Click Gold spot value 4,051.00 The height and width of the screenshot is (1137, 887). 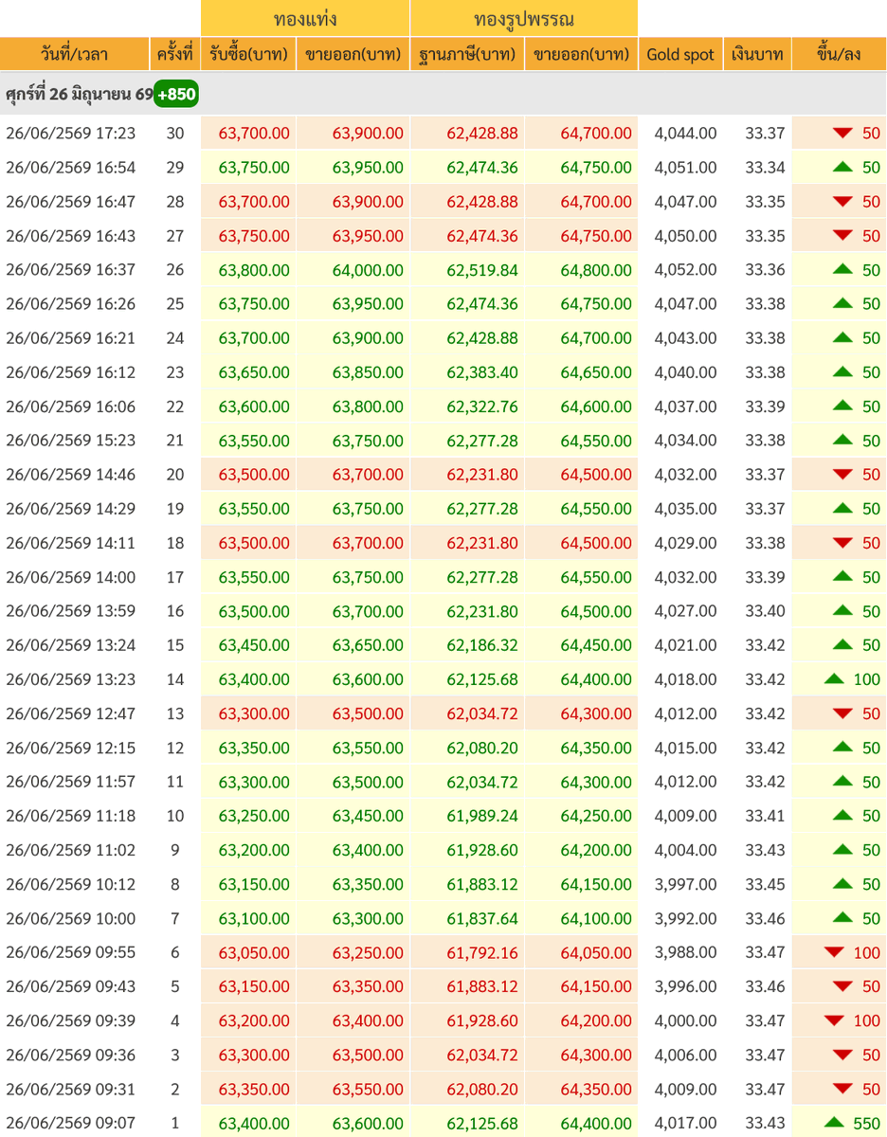pos(685,168)
